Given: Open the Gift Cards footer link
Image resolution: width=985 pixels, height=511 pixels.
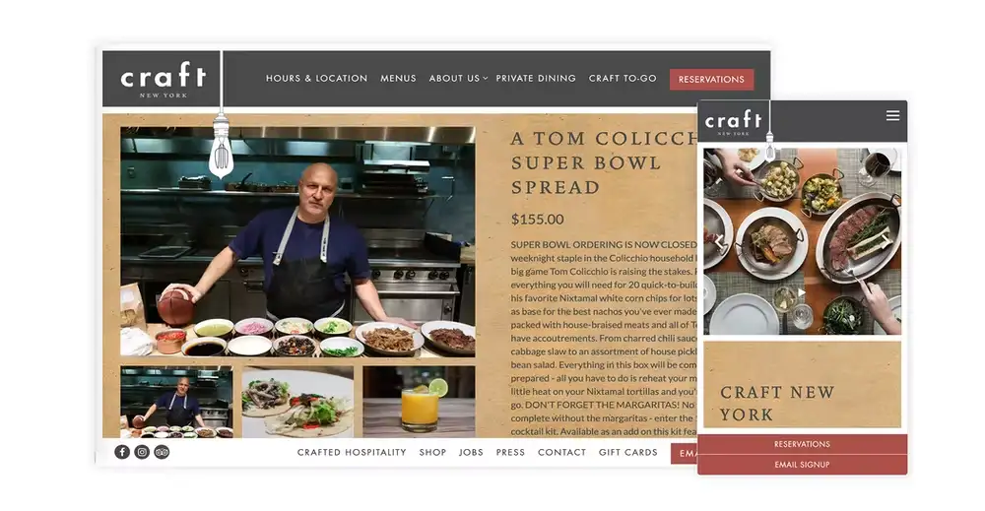Looking at the screenshot, I should [x=628, y=452].
